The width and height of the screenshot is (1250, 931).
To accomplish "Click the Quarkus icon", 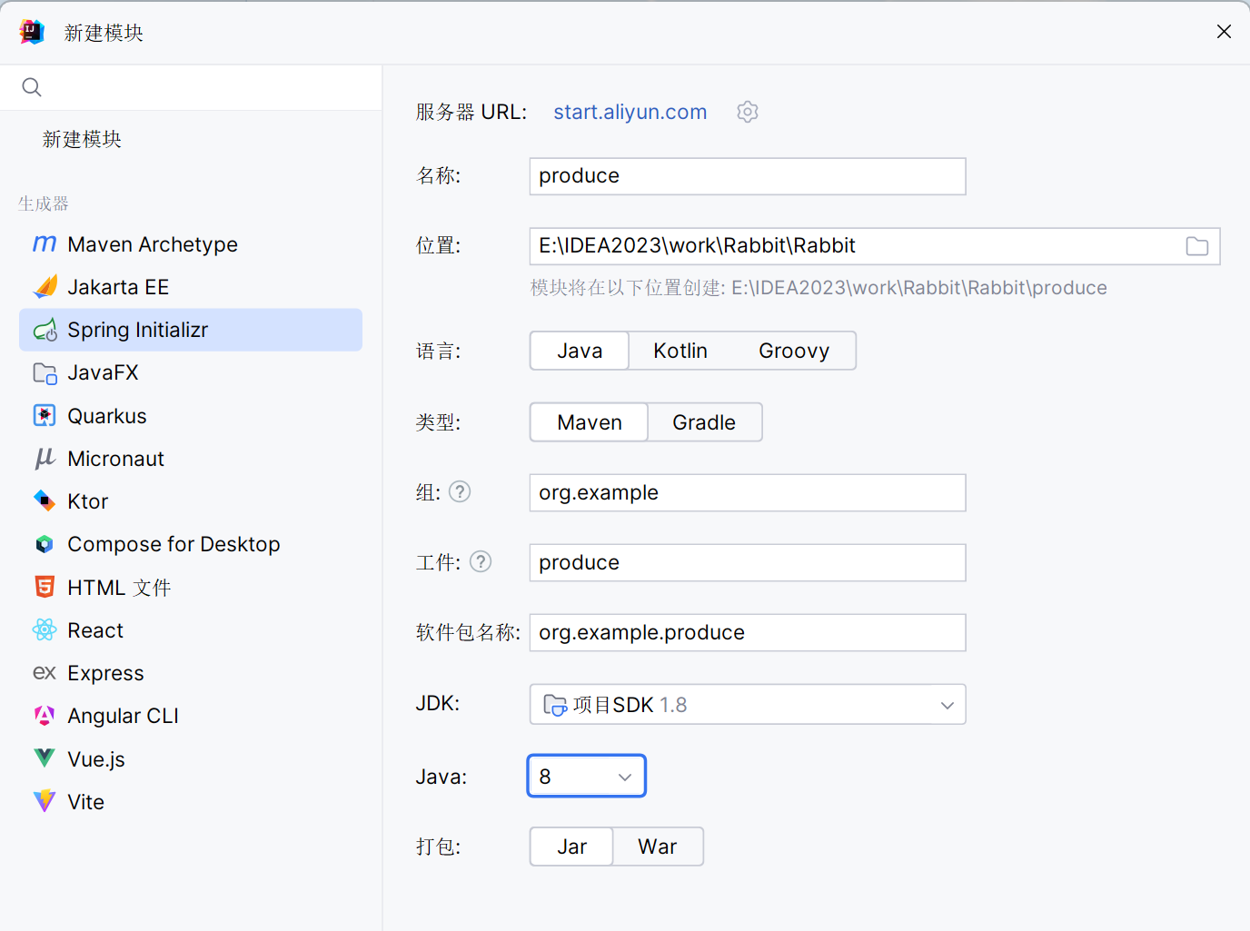I will click(x=45, y=416).
